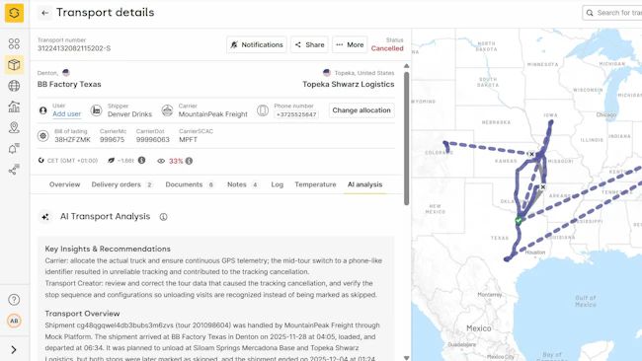Open the transports box icon in sidebar

coord(14,64)
